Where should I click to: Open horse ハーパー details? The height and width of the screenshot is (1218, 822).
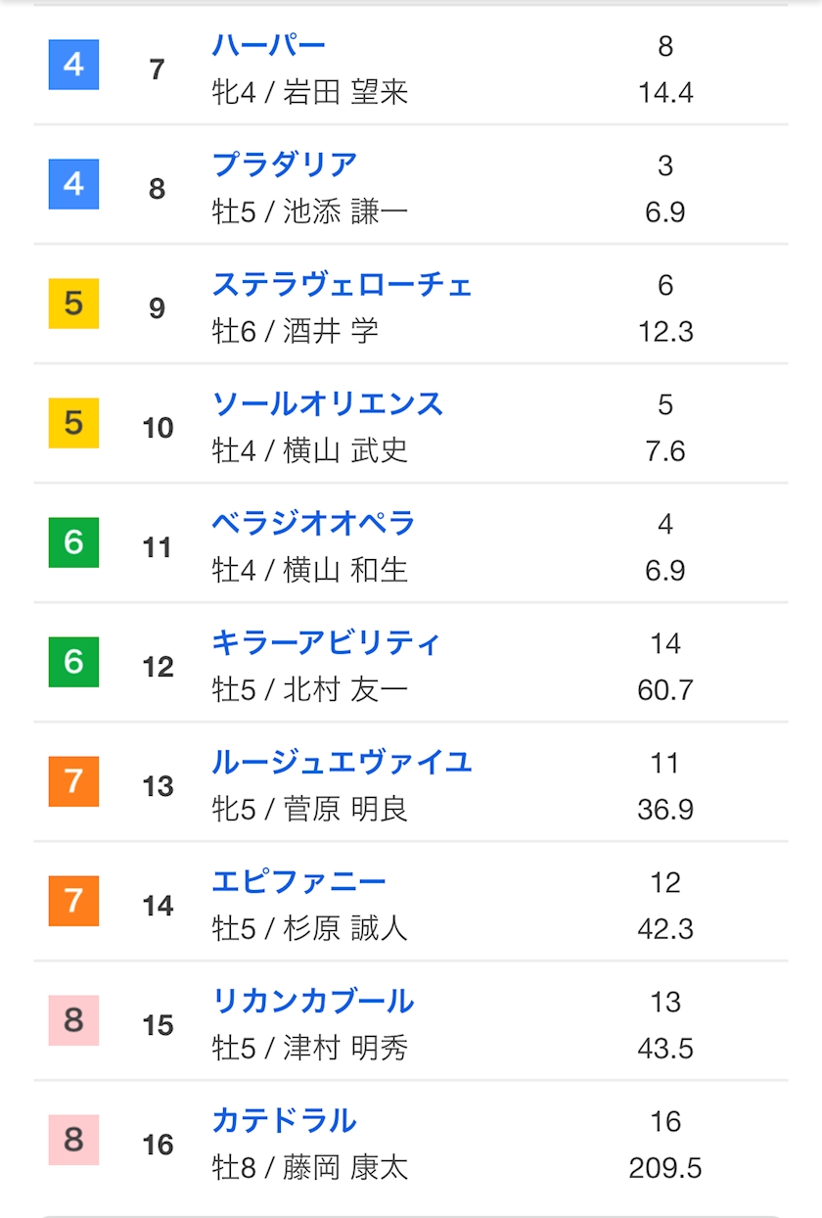point(269,45)
